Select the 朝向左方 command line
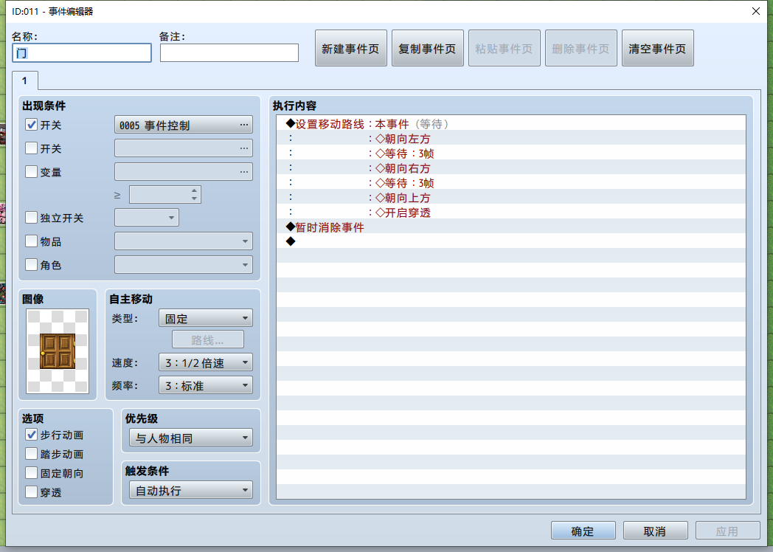This screenshot has height=552, width=773. click(x=511, y=139)
